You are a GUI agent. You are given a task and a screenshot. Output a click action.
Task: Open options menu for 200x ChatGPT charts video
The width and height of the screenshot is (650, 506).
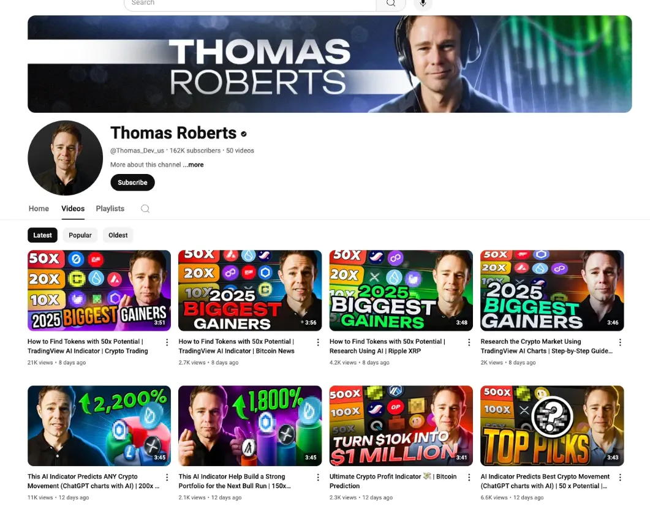tap(167, 477)
